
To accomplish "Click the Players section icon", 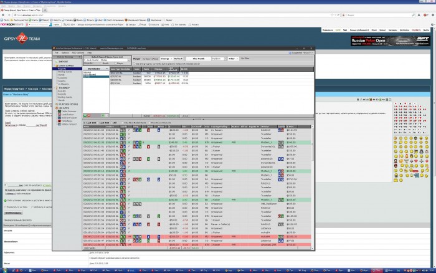I will (x=57, y=104).
